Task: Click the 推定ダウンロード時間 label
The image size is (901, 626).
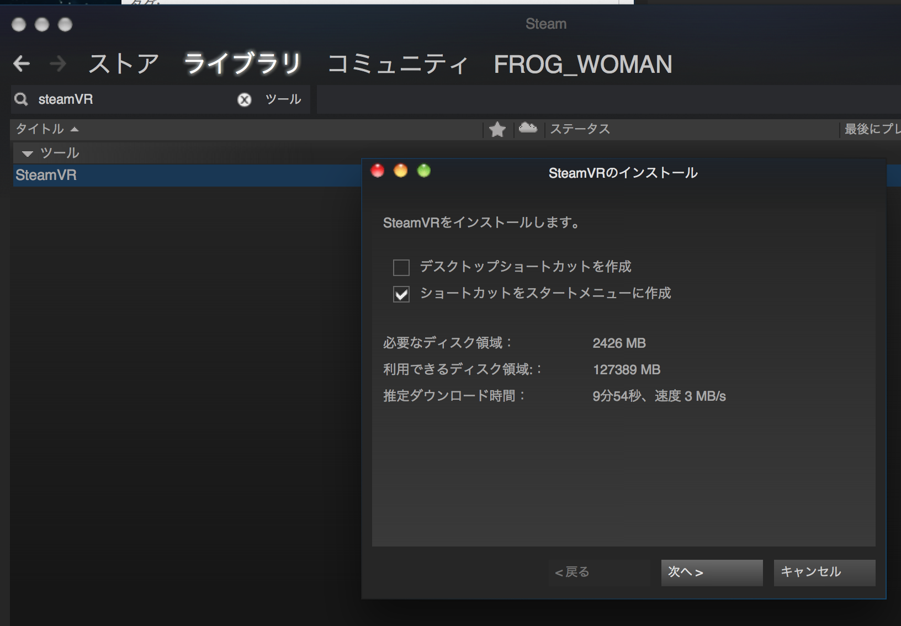Action: click(x=454, y=396)
